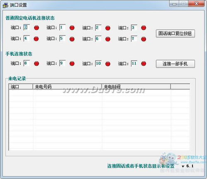Click the 端口 column header
This screenshot has width=207, height=179.
(21, 87)
